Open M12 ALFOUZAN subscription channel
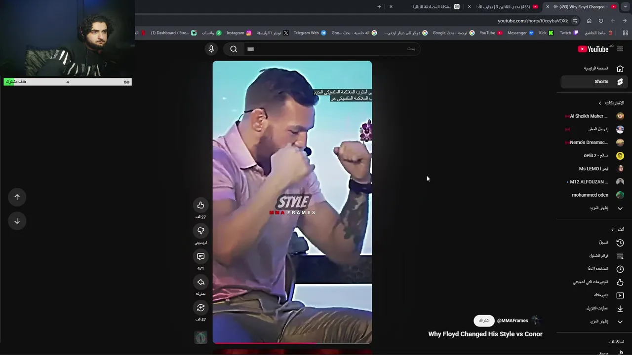Image resolution: width=632 pixels, height=355 pixels. tap(594, 182)
